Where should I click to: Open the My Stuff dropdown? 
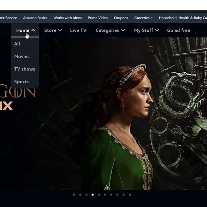[147, 30]
